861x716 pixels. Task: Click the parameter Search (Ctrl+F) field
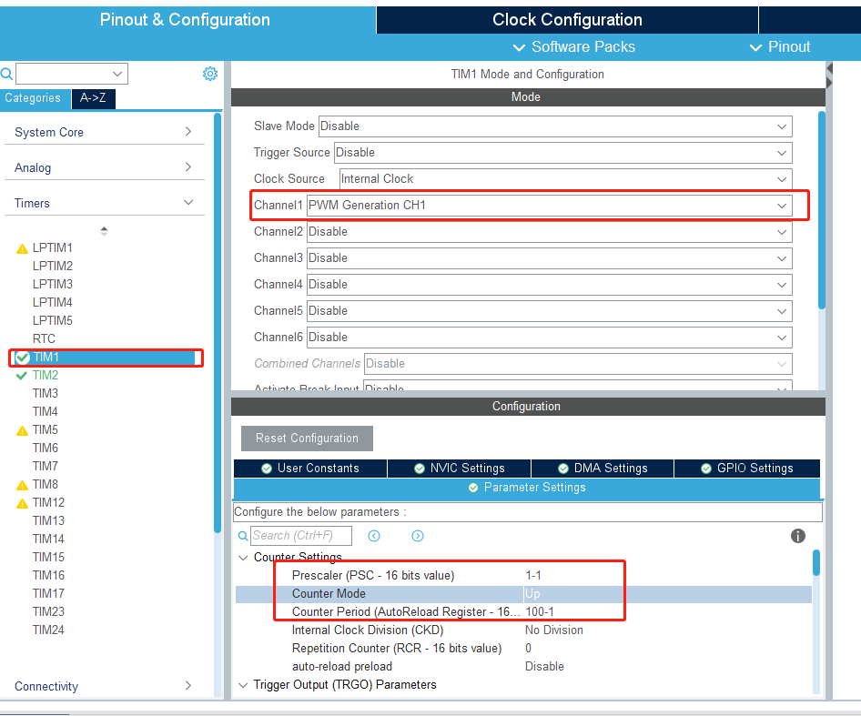point(301,536)
